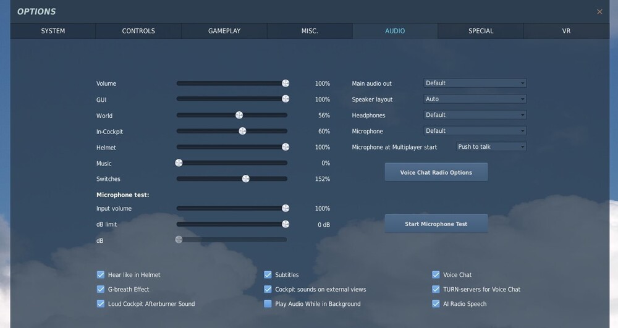Click the Music 0% value
Viewport: 618px width, 328px height.
(326, 163)
